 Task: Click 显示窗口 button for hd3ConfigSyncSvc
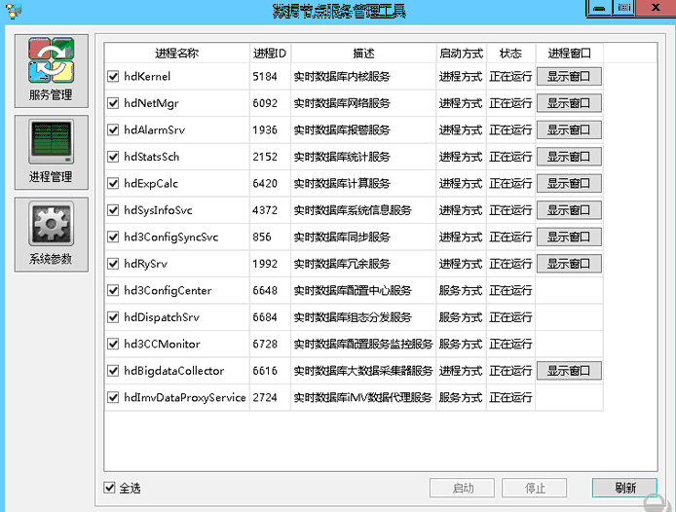(569, 237)
